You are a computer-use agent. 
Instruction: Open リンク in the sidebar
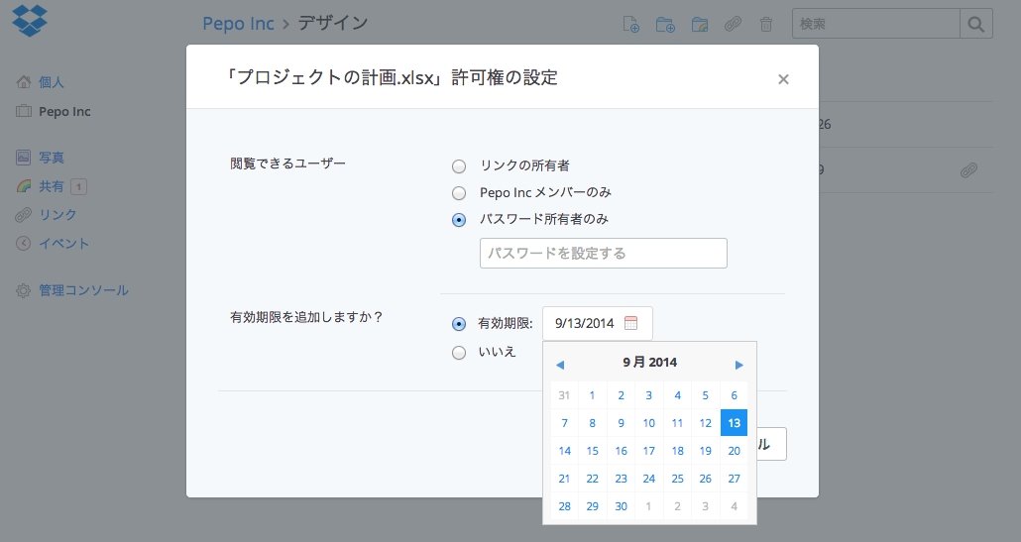coord(57,215)
